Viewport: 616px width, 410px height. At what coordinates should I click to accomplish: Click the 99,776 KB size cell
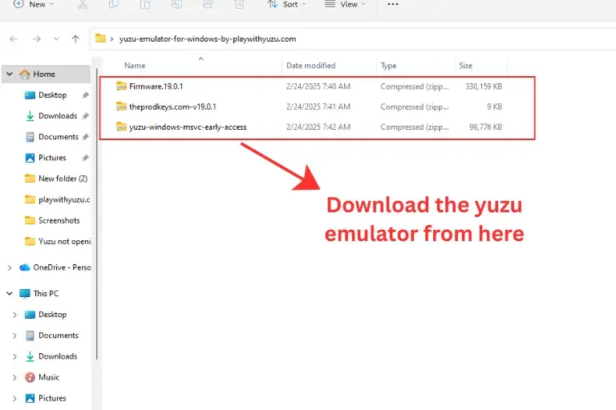click(x=485, y=127)
